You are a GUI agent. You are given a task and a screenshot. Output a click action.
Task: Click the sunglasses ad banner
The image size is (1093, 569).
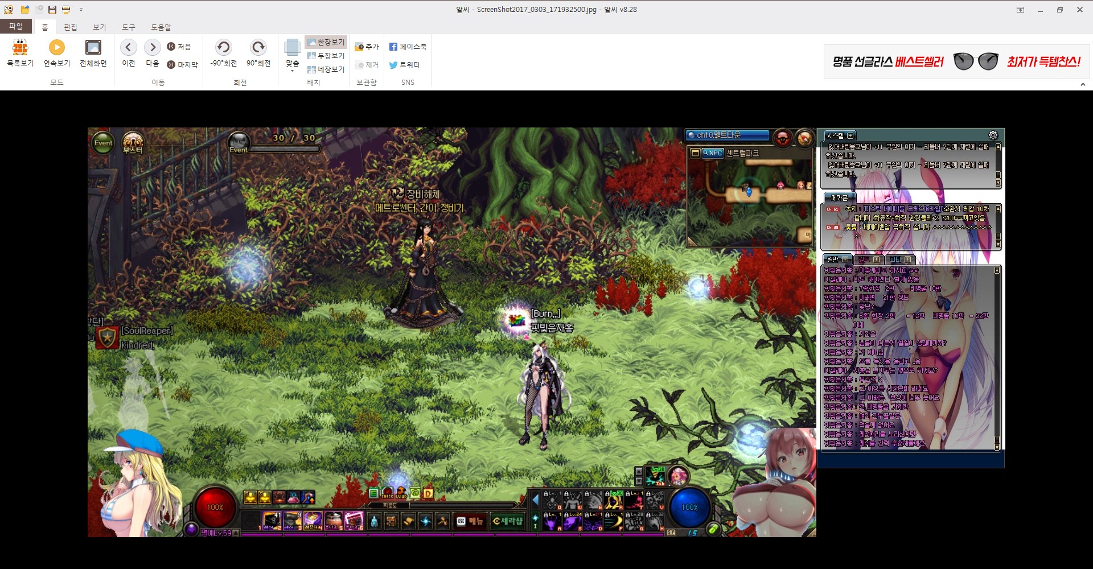pos(956,61)
